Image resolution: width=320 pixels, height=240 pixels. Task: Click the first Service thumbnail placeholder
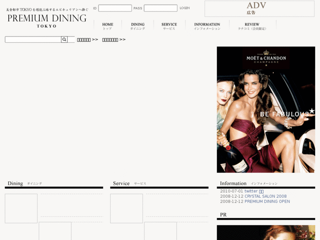click(x=126, y=208)
